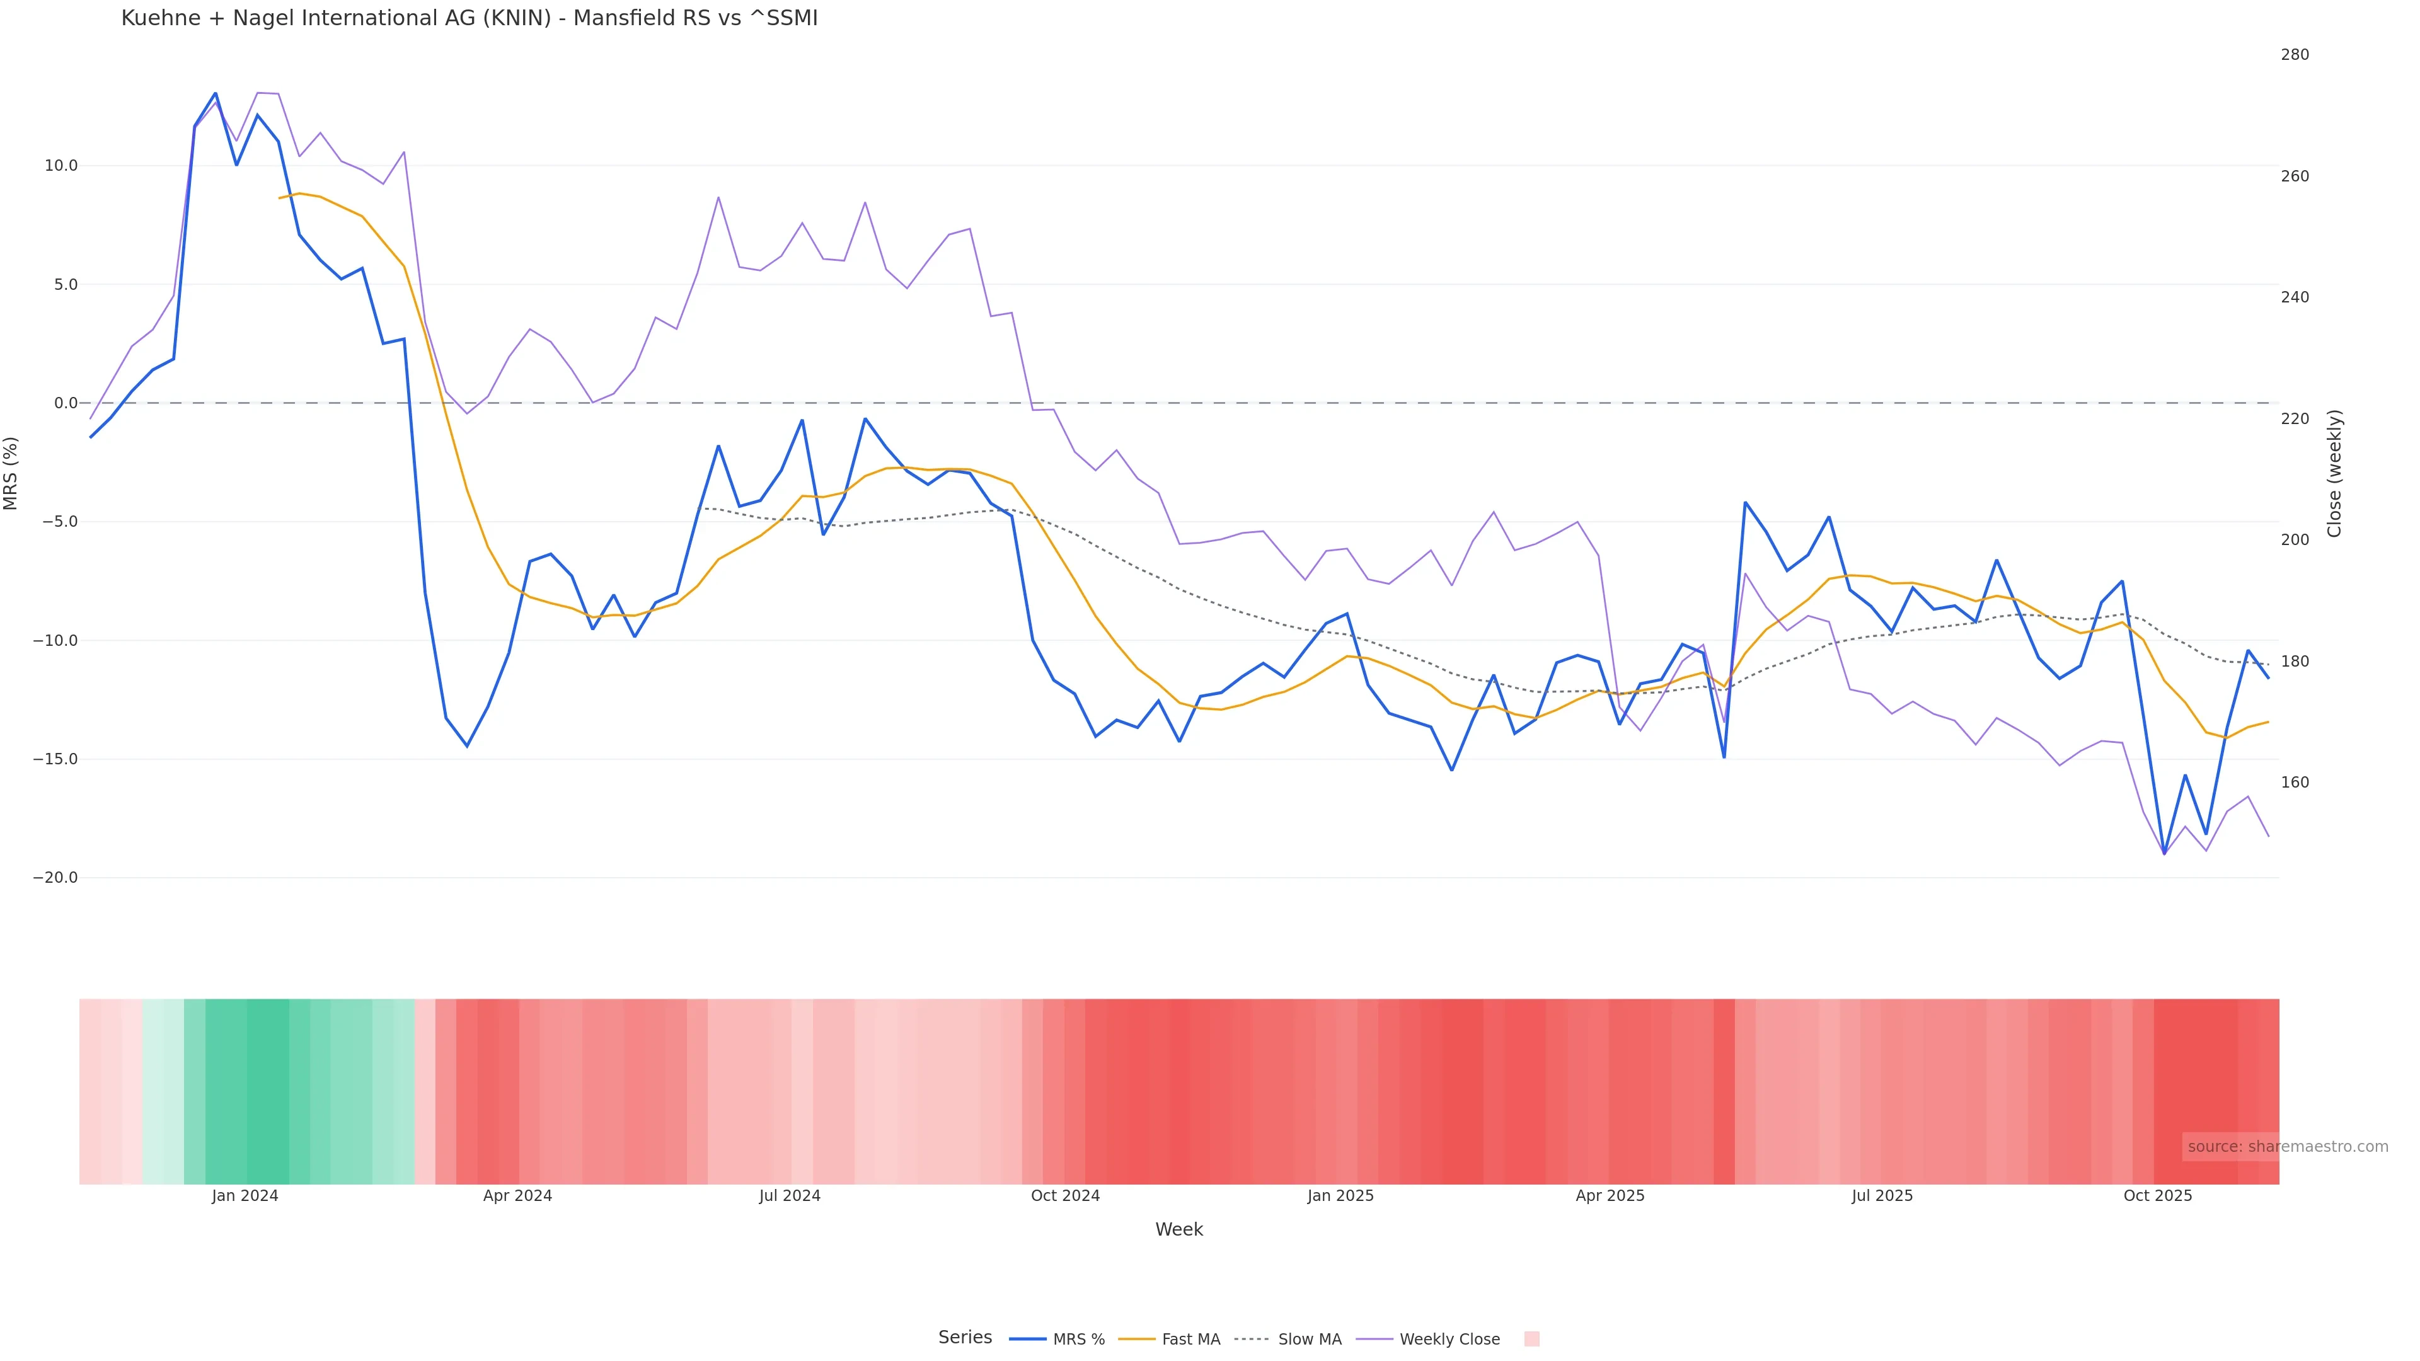Pick the Oct 2024 date label
2420x1361 pixels.
pos(1065,1196)
